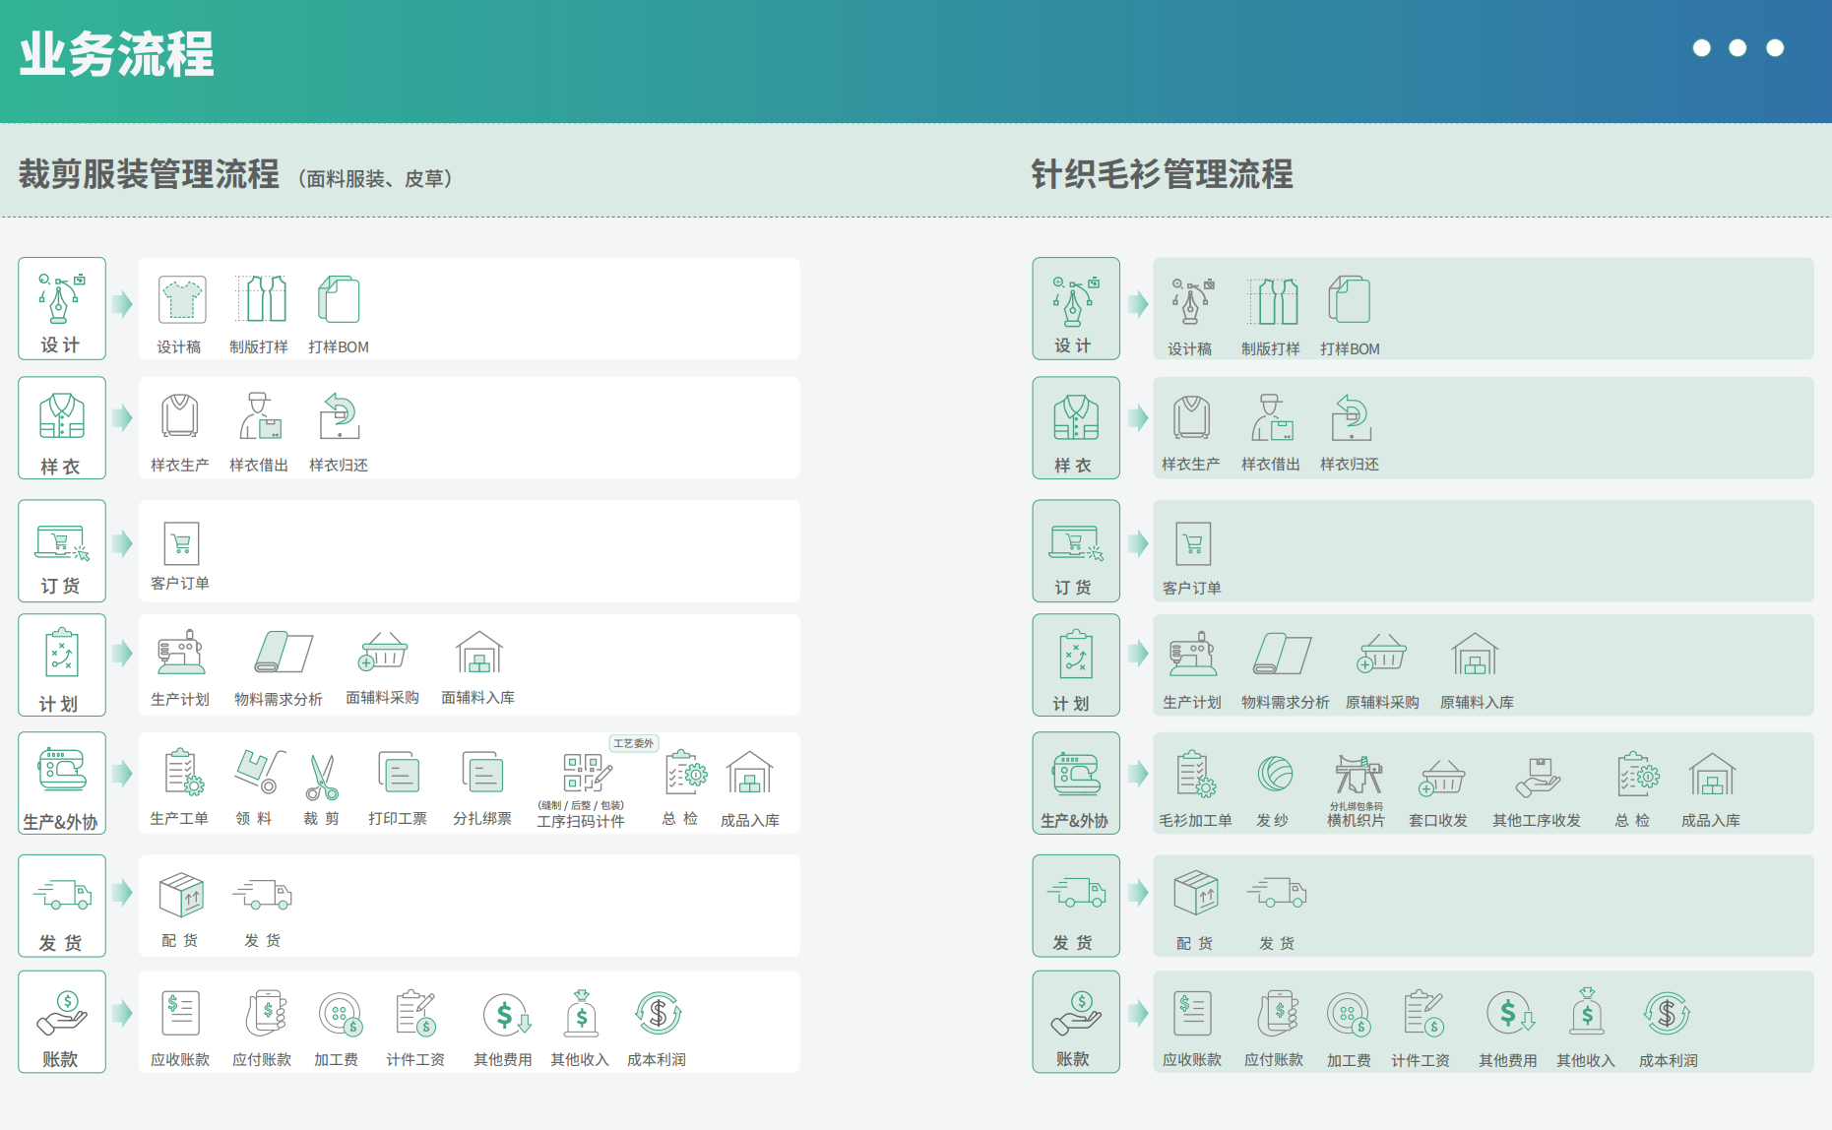Click the three dots in top right corner

click(1737, 47)
